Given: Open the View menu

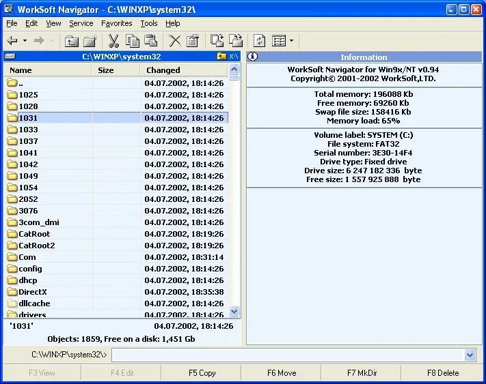Looking at the screenshot, I should [x=53, y=23].
